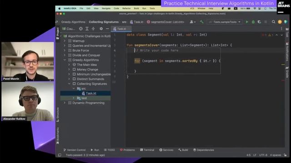Click Greedy Algorithms breadcrumb in navigation bar

coord(73,22)
